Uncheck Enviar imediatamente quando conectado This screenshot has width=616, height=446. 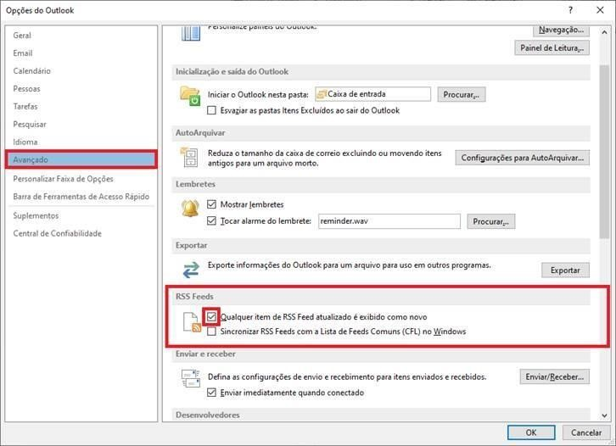click(x=211, y=393)
